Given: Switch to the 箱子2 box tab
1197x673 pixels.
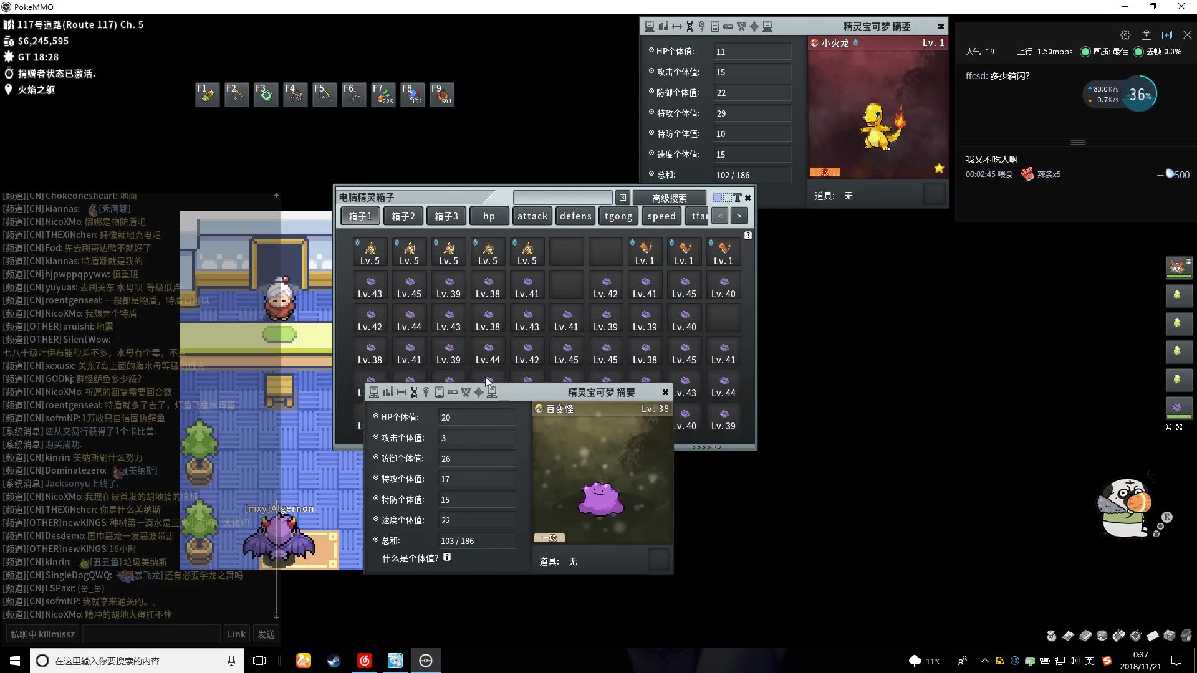Looking at the screenshot, I should point(403,216).
